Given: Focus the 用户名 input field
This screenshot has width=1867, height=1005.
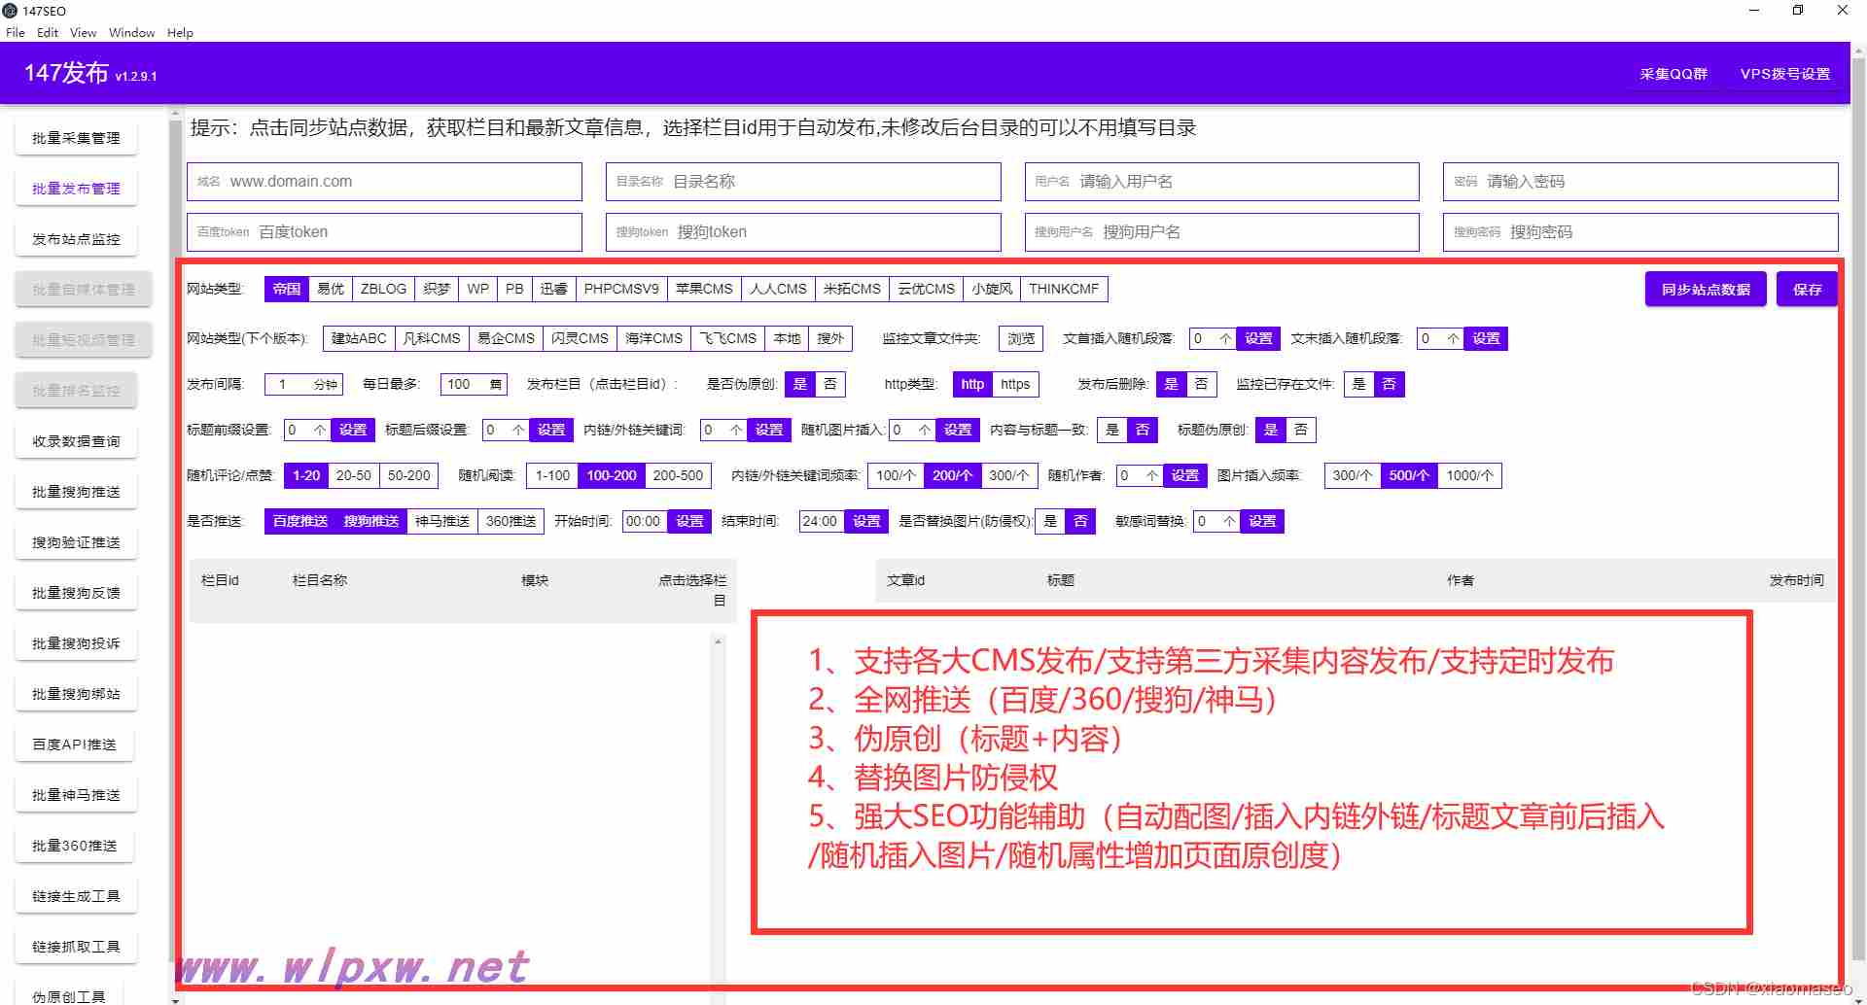Looking at the screenshot, I should [1222, 182].
